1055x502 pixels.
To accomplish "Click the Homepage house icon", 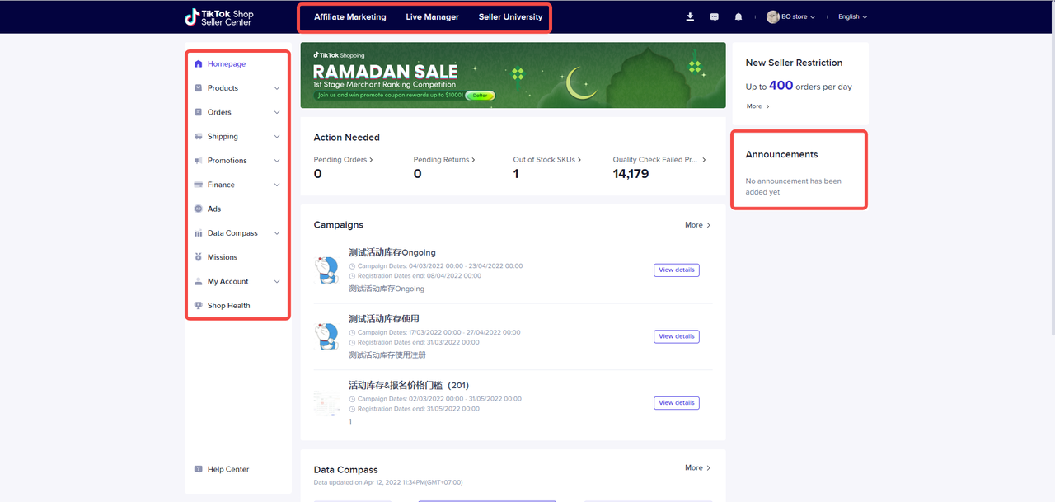I will pos(198,64).
